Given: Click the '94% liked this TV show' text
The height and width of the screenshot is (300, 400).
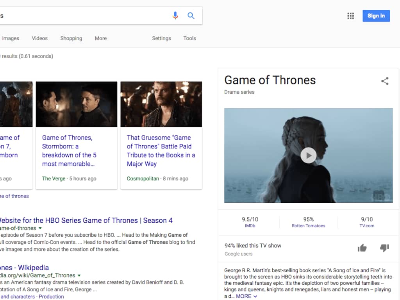Looking at the screenshot, I should 253,245.
